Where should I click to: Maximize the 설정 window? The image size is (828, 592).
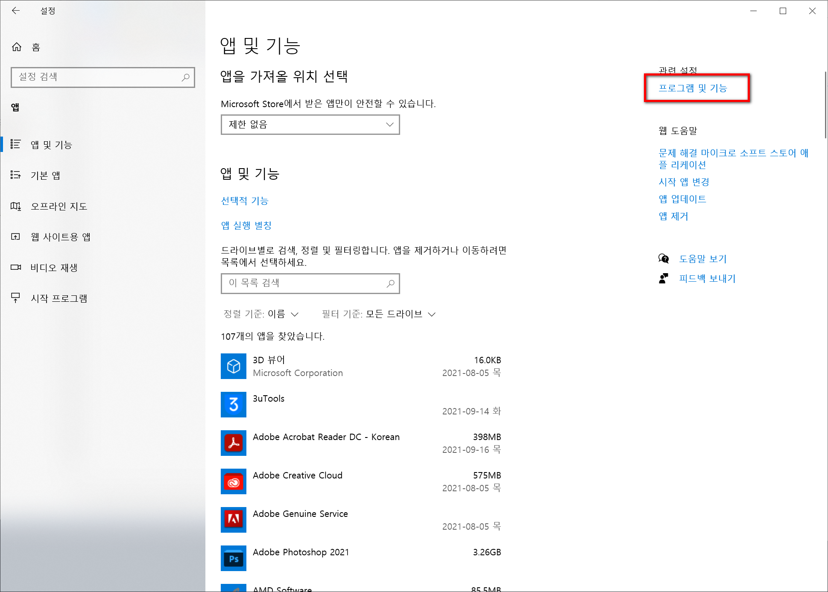tap(783, 11)
